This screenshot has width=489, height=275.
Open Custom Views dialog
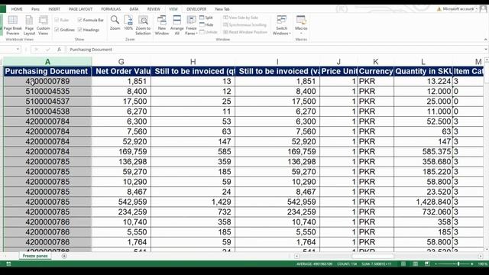(43, 25)
